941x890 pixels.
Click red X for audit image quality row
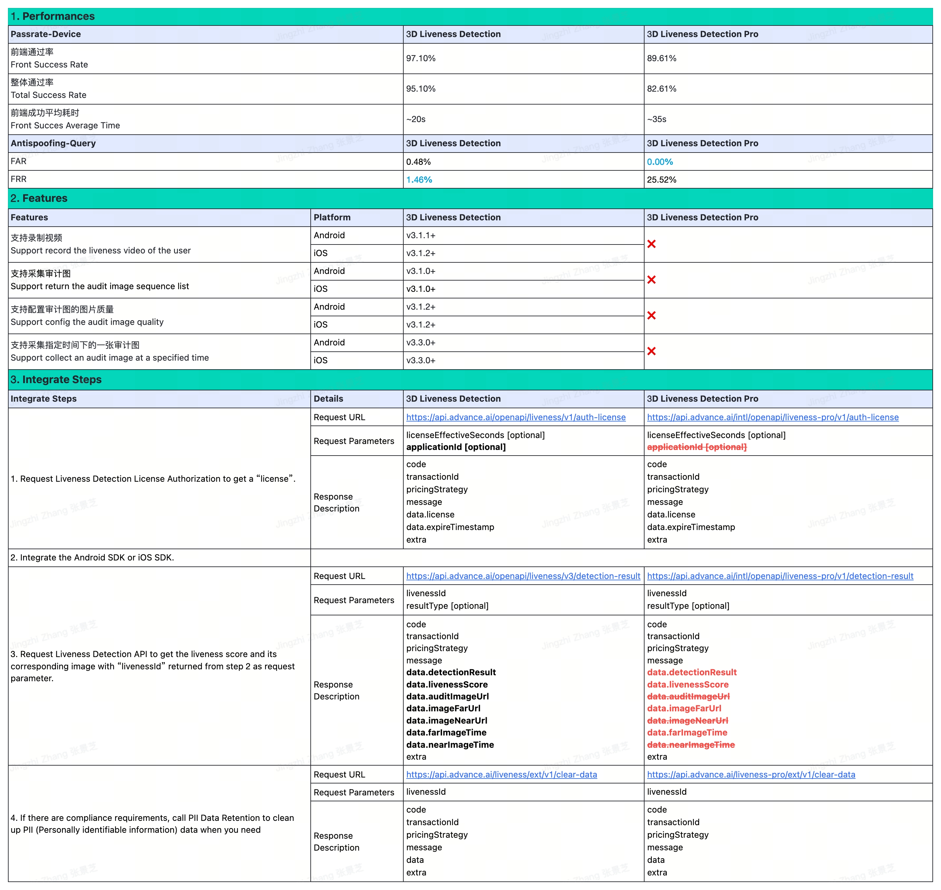[x=651, y=316]
